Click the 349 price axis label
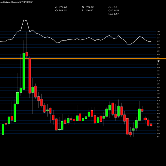Image resolution: width=166 pixels, height=166 pixels. click(158, 107)
